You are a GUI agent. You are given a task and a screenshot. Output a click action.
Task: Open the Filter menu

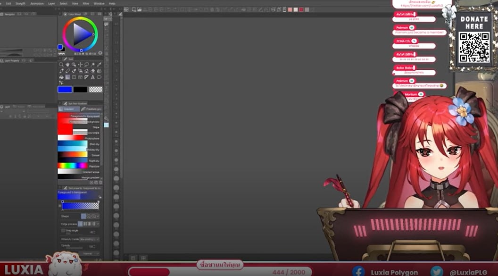pyautogui.click(x=86, y=3)
